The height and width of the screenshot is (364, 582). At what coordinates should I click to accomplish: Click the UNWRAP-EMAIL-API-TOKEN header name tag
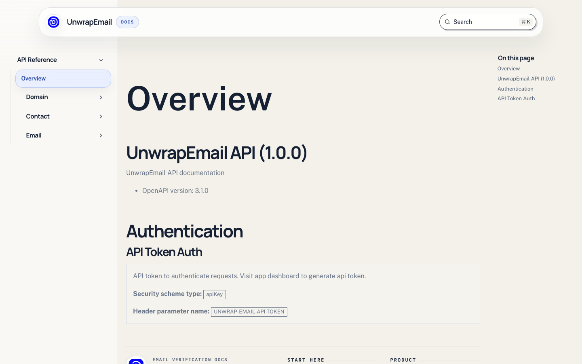[249, 312]
